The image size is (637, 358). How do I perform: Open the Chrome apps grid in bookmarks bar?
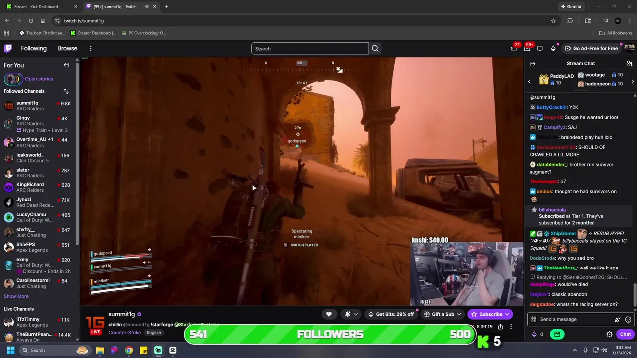pyautogui.click(x=6, y=33)
